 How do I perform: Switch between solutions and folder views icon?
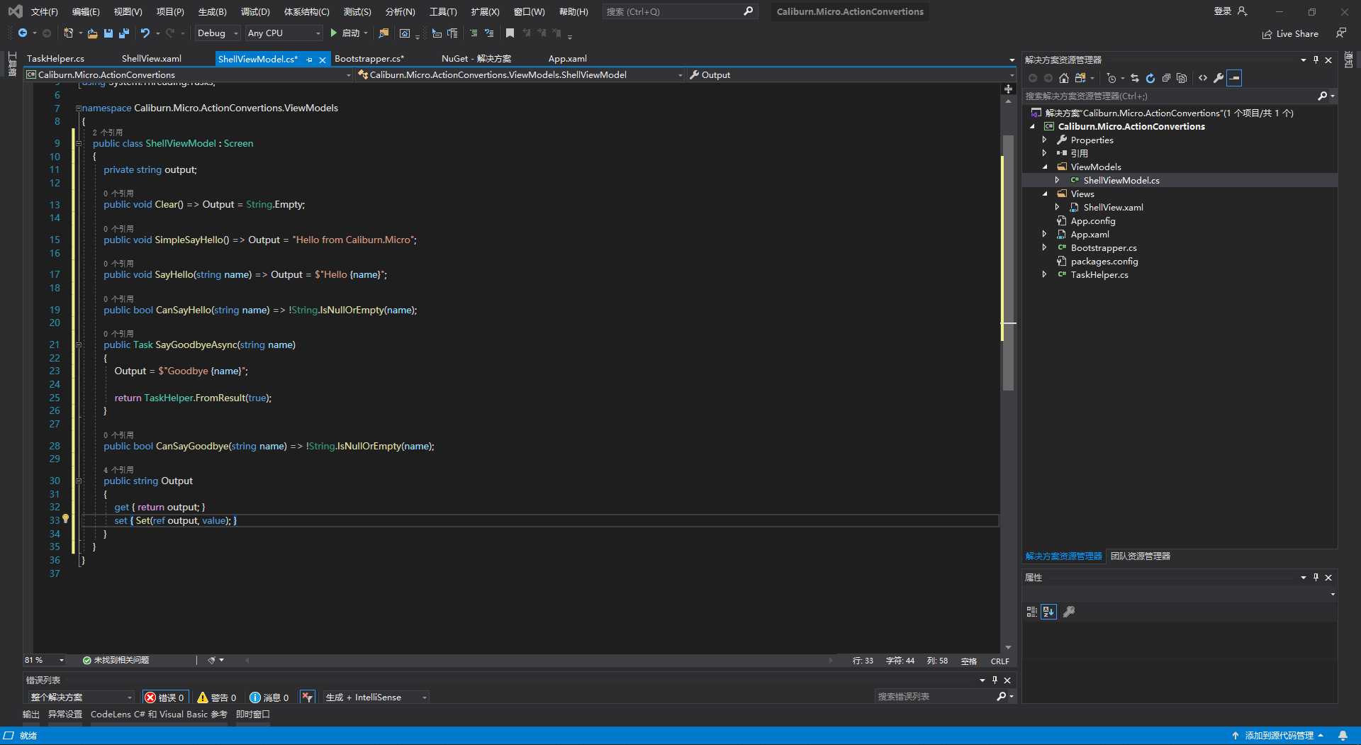[x=1080, y=78]
